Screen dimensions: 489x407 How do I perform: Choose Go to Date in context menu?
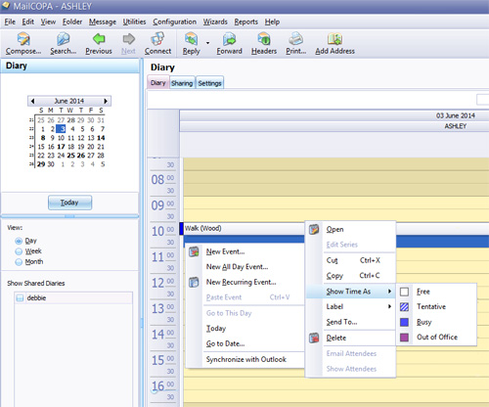point(225,343)
